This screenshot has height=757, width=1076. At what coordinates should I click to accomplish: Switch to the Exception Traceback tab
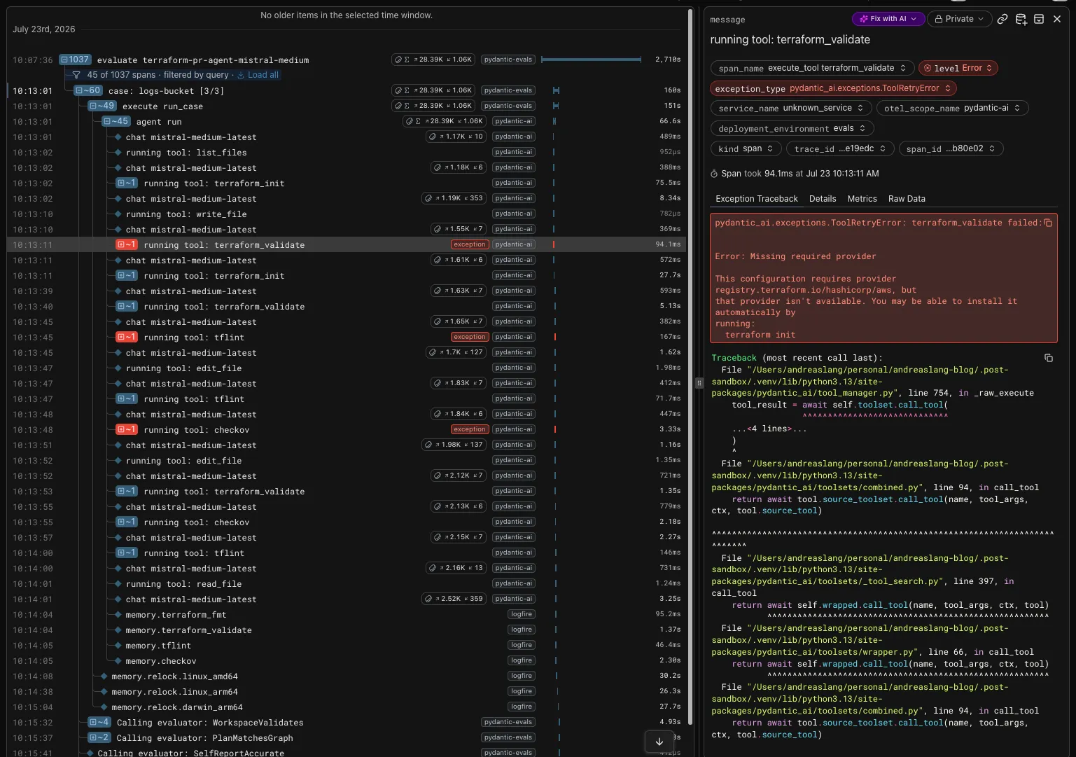pos(757,199)
